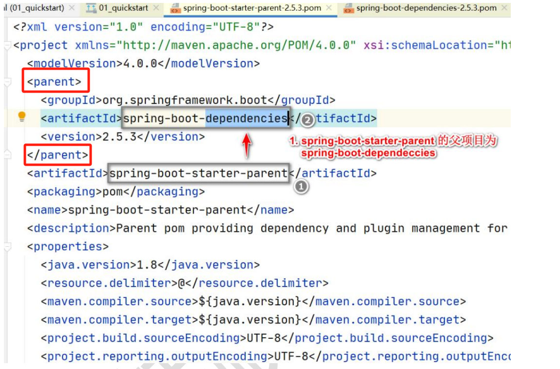Click the closing parent tag fold marker
Viewport: 560px width, 369px height.
[7, 155]
